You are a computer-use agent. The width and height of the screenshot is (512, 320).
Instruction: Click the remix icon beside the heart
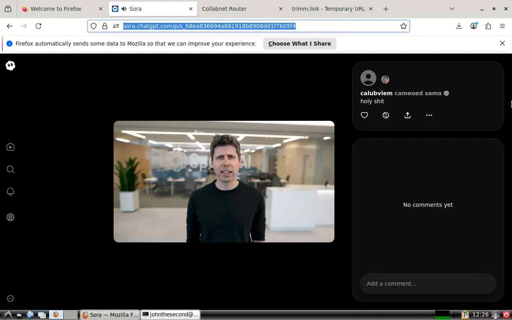point(386,115)
